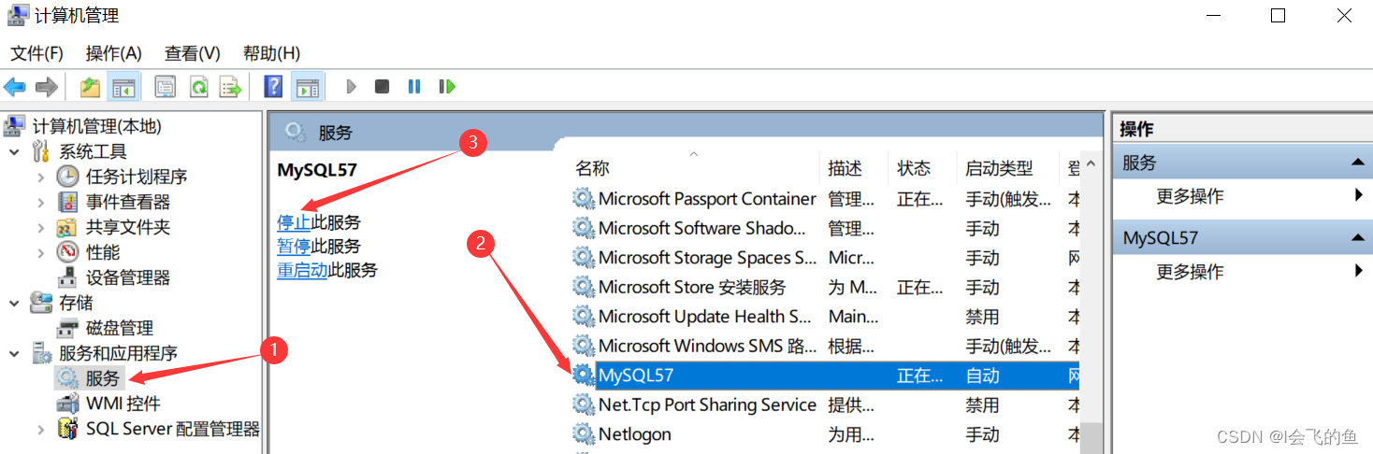This screenshot has width=1373, height=454.
Task: Click the Export list toolbar icon
Action: coord(230,87)
